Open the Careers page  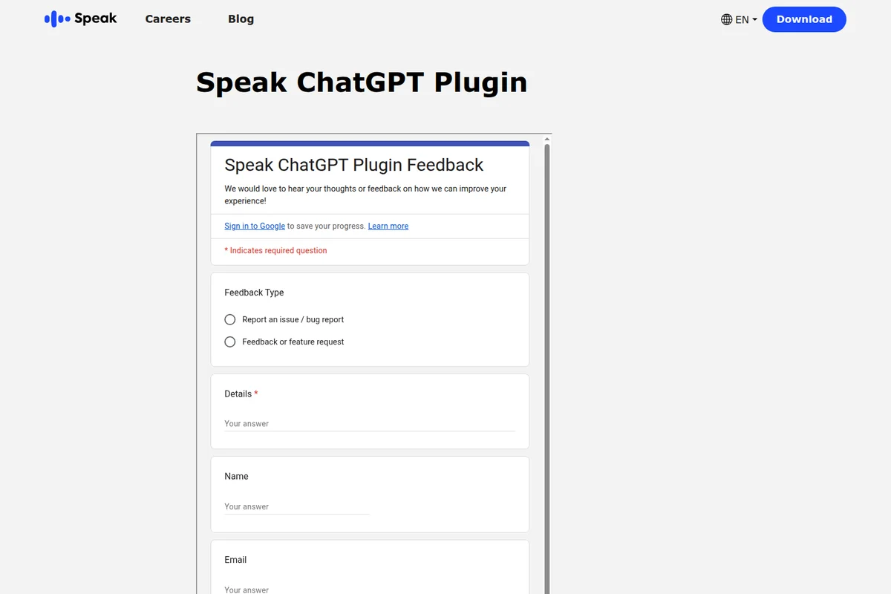coord(167,19)
